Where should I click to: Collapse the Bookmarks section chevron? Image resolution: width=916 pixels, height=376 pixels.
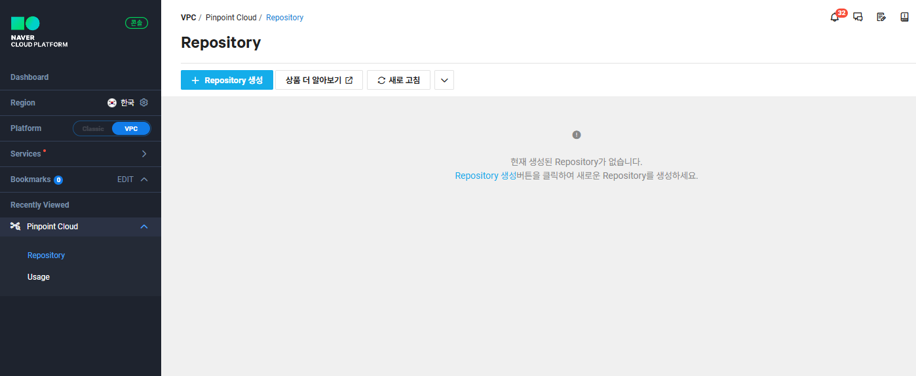pos(144,179)
